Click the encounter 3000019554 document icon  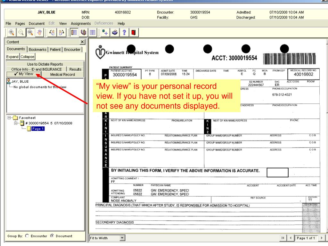tap(22, 123)
